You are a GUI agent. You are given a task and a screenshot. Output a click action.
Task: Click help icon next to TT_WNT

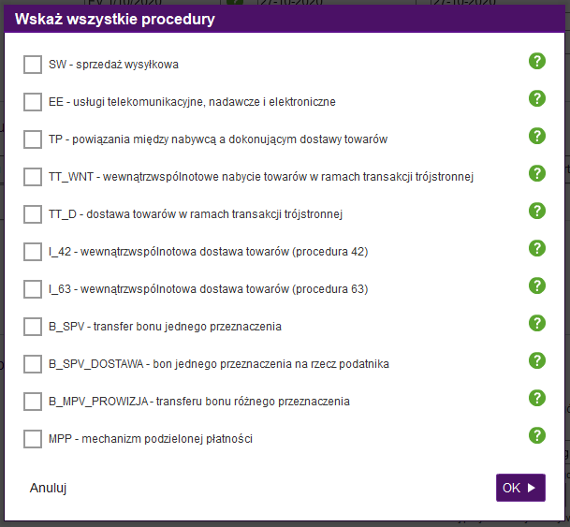pos(537,173)
